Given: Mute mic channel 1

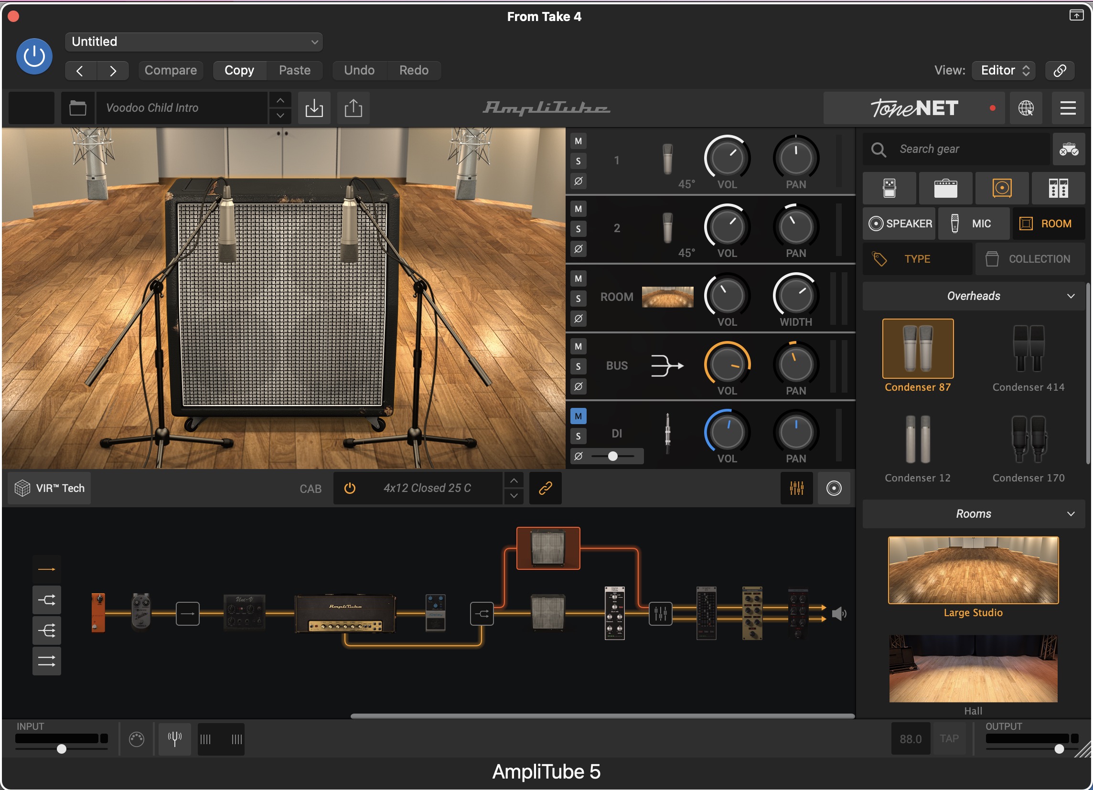Looking at the screenshot, I should (579, 141).
